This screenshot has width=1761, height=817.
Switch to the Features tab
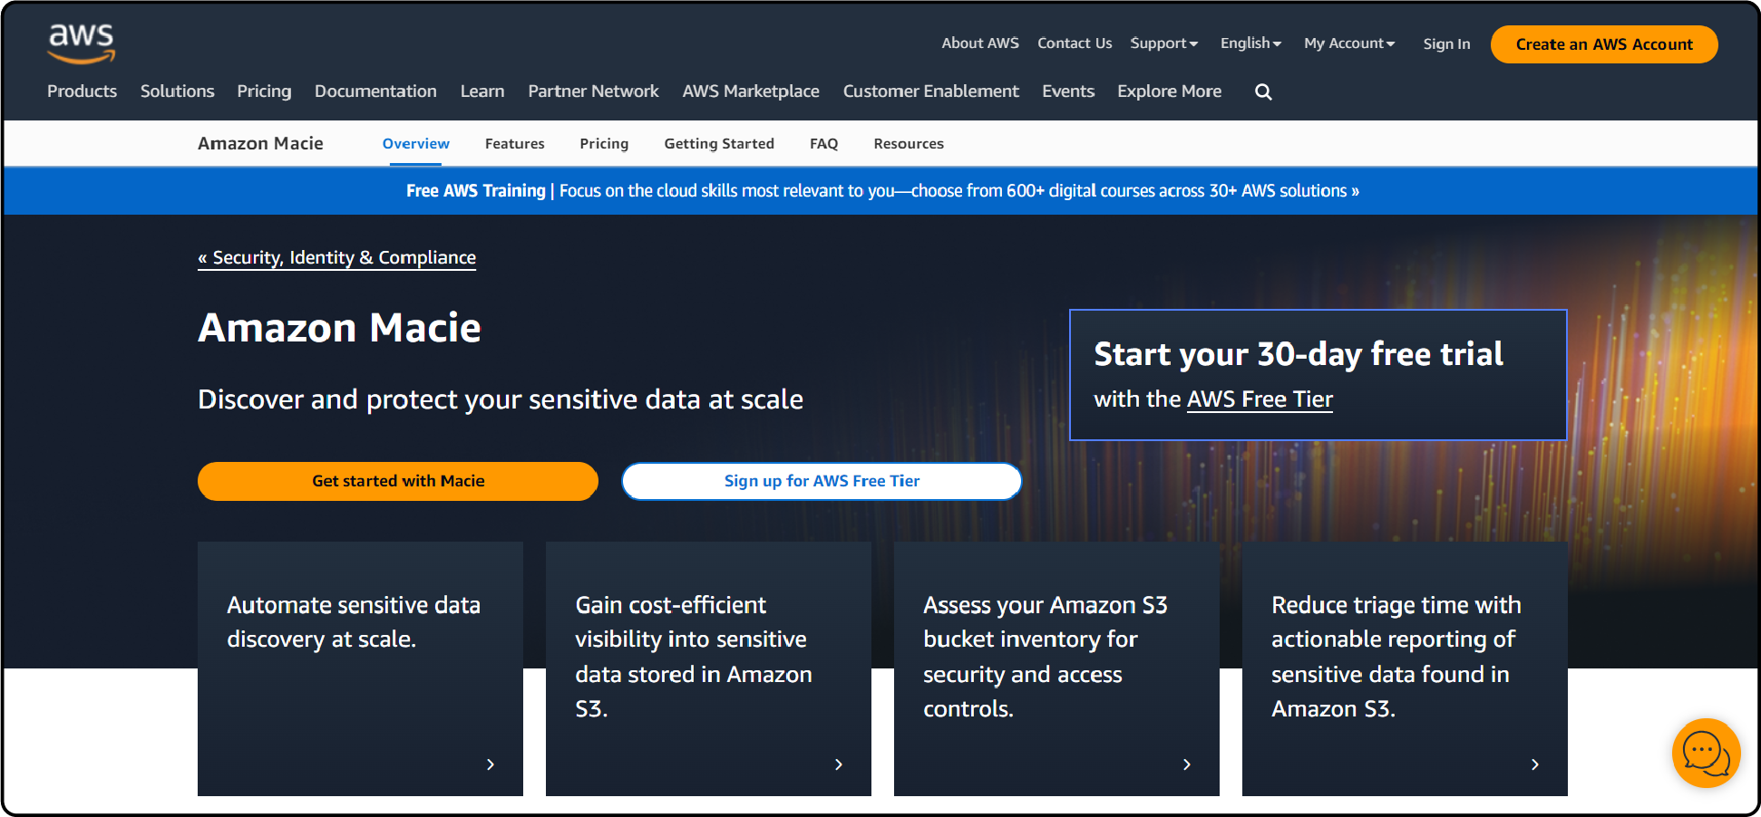(x=514, y=144)
